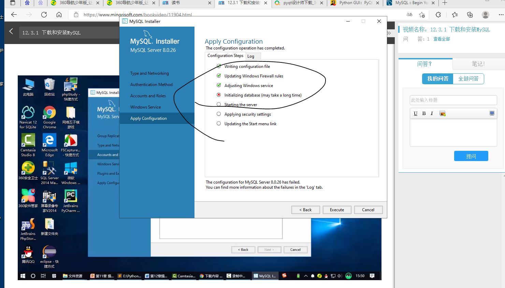Insert an image in the question editor
505x288 pixels.
coord(443,113)
